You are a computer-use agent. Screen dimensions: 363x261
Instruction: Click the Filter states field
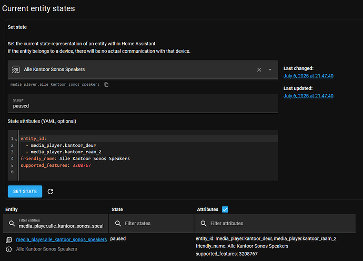point(151,224)
